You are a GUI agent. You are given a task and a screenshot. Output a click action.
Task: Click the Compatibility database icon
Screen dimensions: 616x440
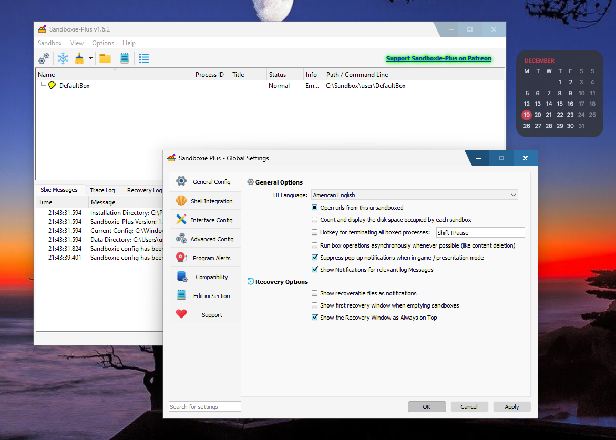[182, 277]
